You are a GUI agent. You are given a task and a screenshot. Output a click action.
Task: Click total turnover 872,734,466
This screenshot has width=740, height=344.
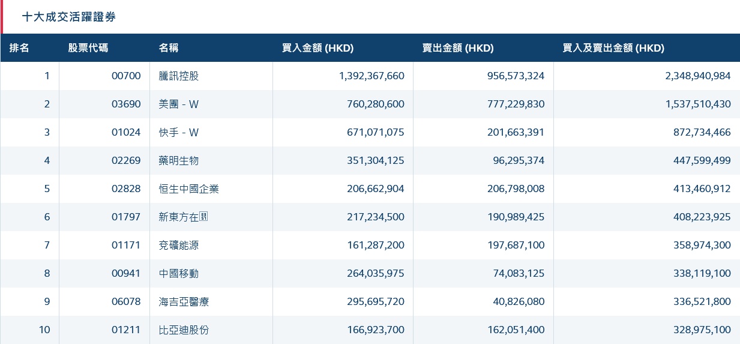tap(702, 133)
